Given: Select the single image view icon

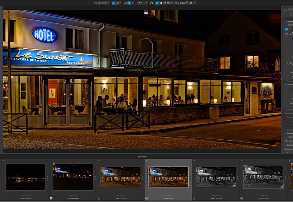Looking at the screenshot, I should [x=114, y=3].
